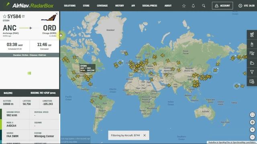This screenshot has width=257, height=144.
Task: Open the filter funnel sidebar icon
Action: click(252, 72)
